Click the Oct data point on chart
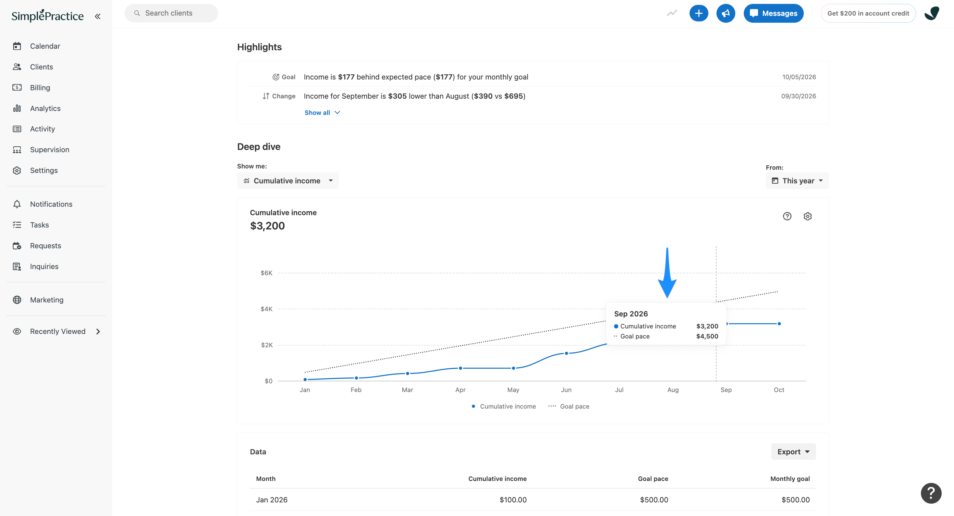954x516 pixels. coord(779,324)
